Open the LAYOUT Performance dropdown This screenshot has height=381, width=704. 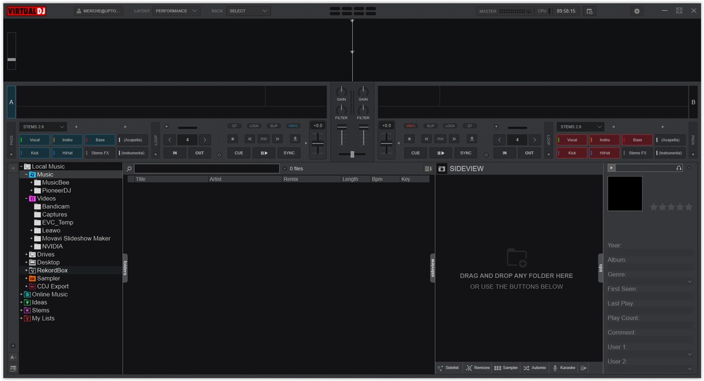click(177, 11)
